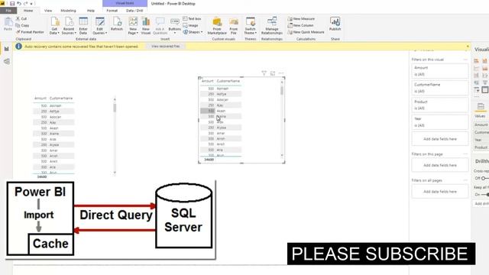Switch to Report view in left sidebar
This screenshot has height=275, width=489.
tap(7, 49)
